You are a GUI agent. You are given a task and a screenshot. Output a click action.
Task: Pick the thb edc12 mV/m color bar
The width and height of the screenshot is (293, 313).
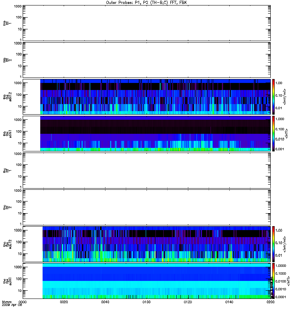pyautogui.click(x=273, y=97)
